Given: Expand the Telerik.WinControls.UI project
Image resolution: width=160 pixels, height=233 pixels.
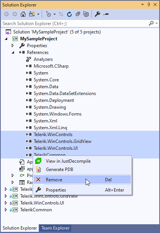Looking at the screenshot, I should click(x=6, y=203).
